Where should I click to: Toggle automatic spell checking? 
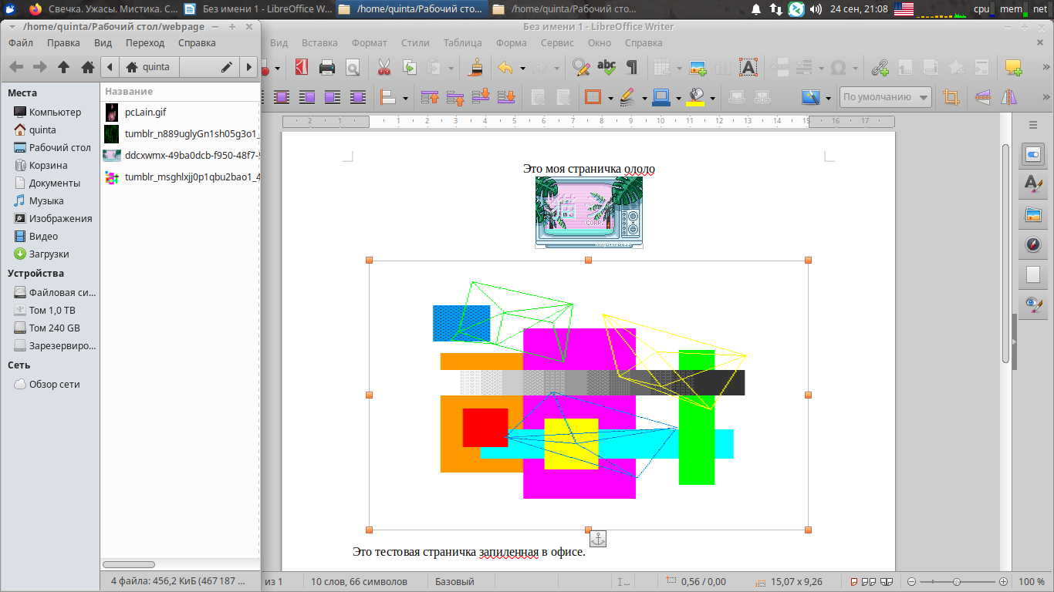pos(606,68)
